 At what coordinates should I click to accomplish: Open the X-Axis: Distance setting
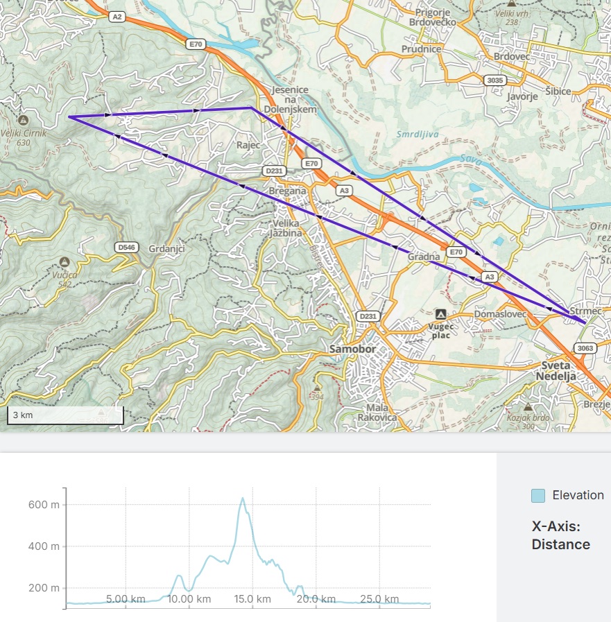click(560, 535)
